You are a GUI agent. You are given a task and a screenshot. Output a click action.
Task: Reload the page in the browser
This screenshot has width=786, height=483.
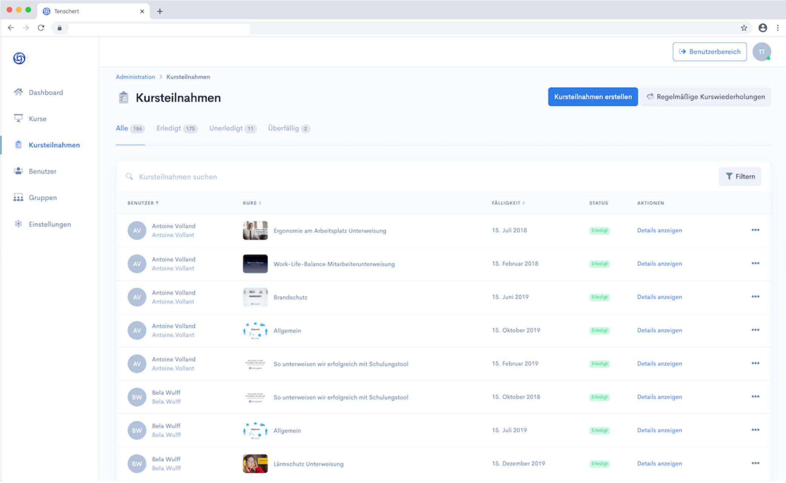tap(41, 28)
